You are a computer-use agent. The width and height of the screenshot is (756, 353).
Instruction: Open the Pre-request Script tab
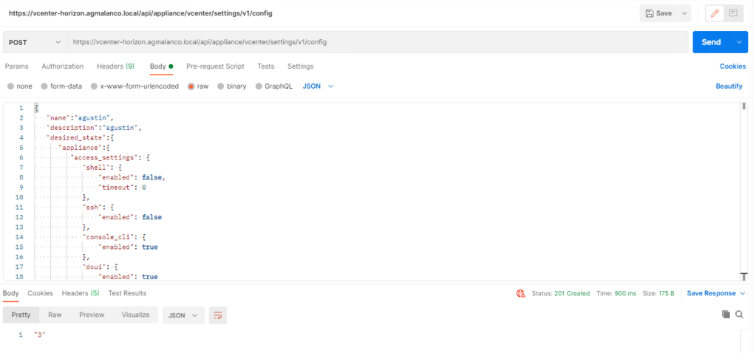coord(215,66)
